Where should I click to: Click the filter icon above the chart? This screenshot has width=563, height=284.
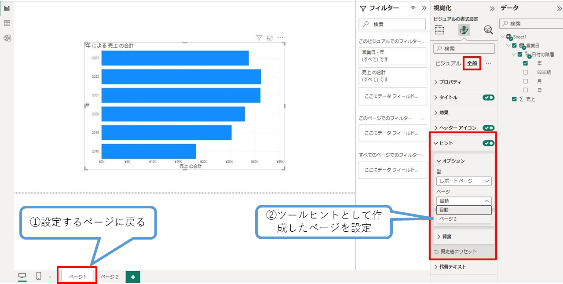(x=260, y=38)
